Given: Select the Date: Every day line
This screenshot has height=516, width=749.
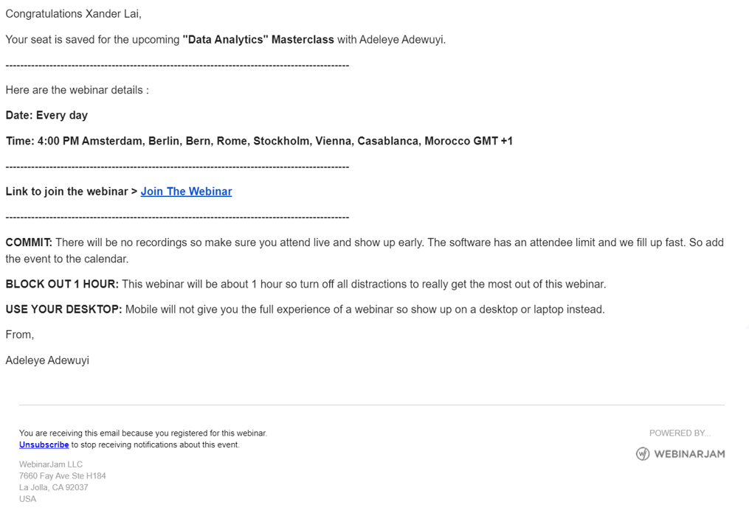Looking at the screenshot, I should (46, 116).
